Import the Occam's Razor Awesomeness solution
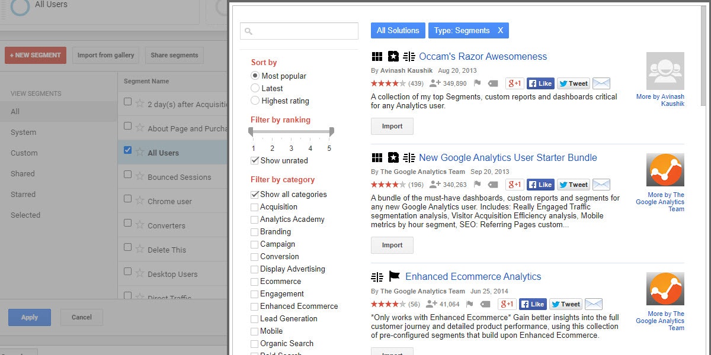Screen dimensions: 711x355 point(392,126)
